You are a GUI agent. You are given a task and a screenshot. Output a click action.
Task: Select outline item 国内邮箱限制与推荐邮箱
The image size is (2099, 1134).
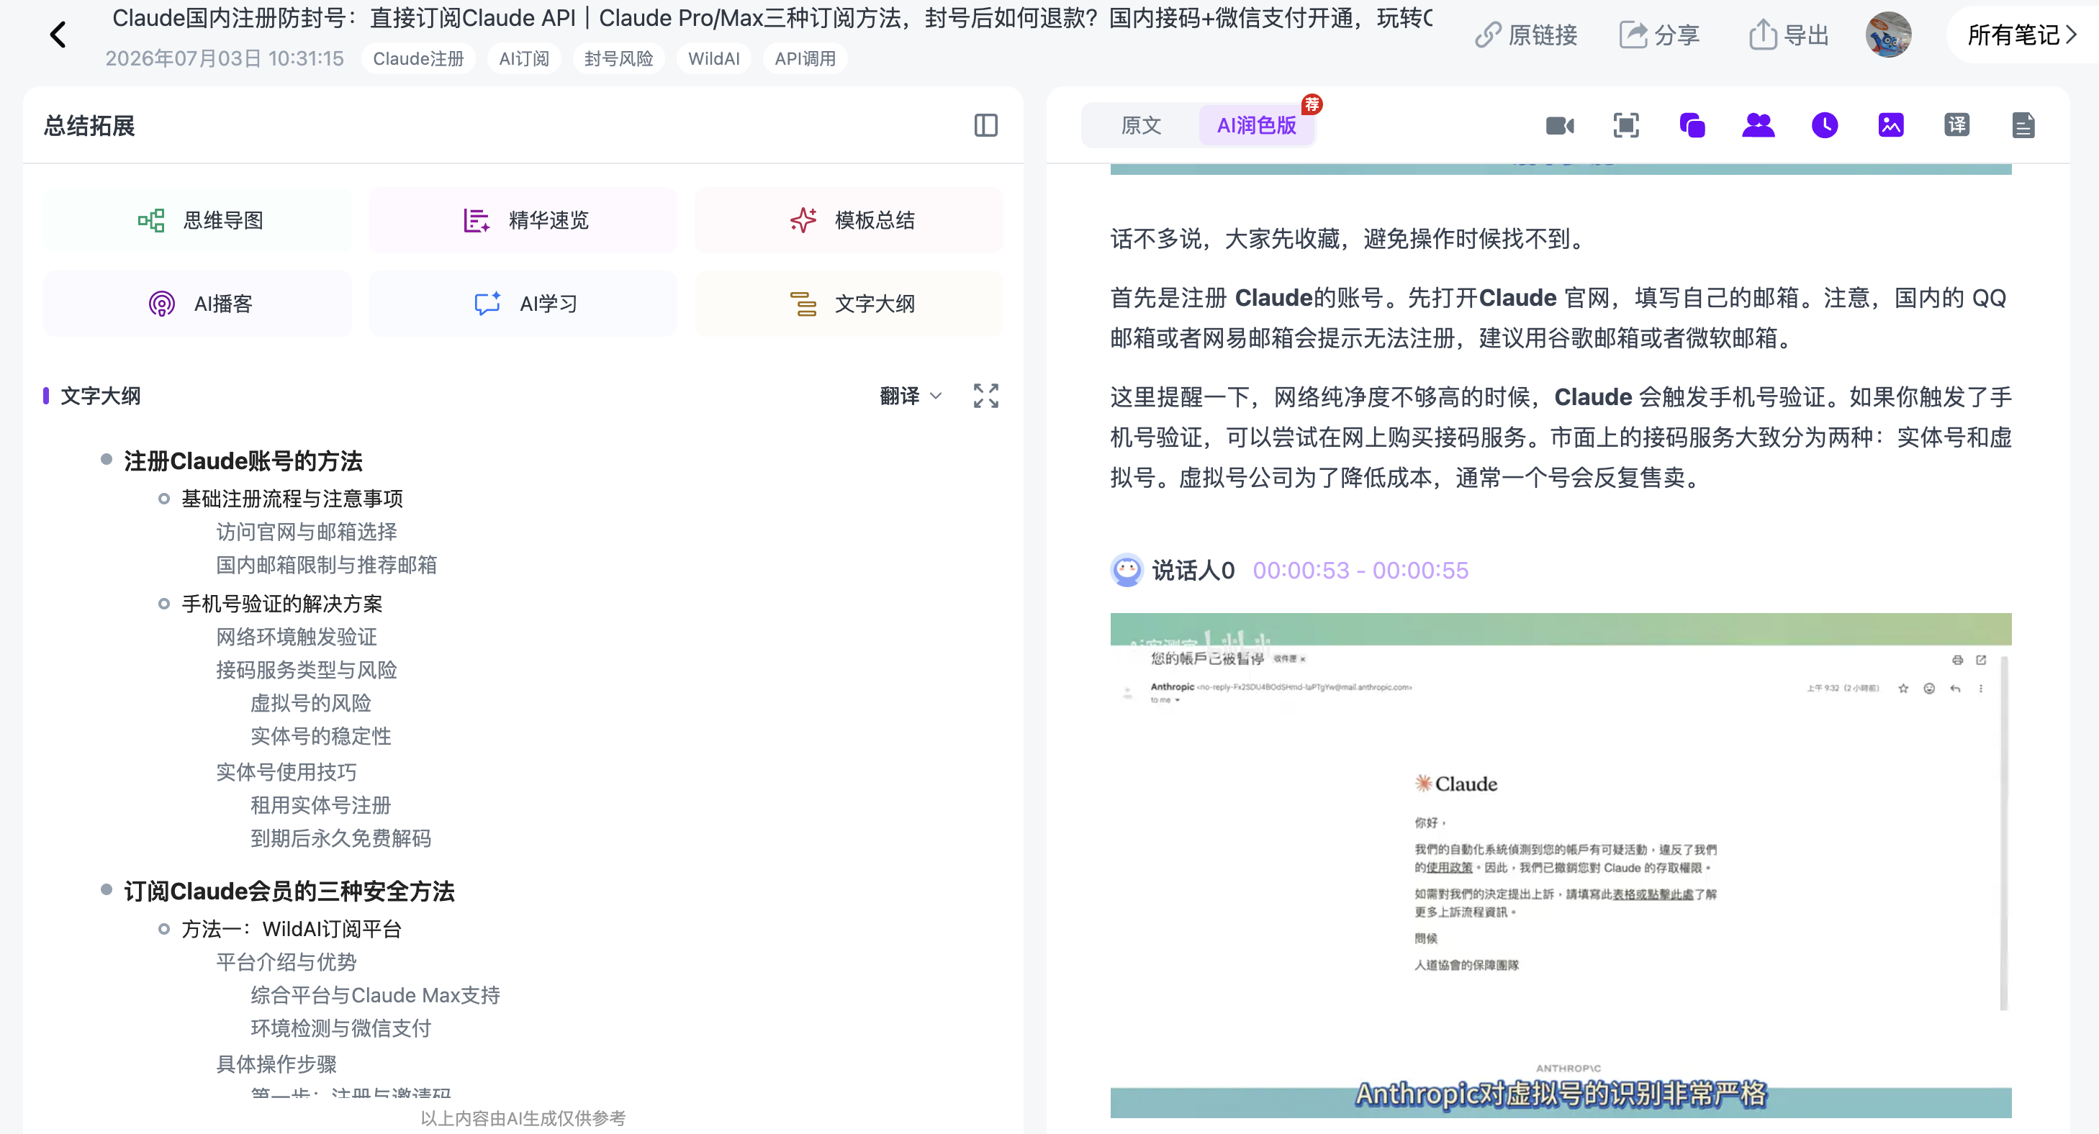[x=326, y=566]
